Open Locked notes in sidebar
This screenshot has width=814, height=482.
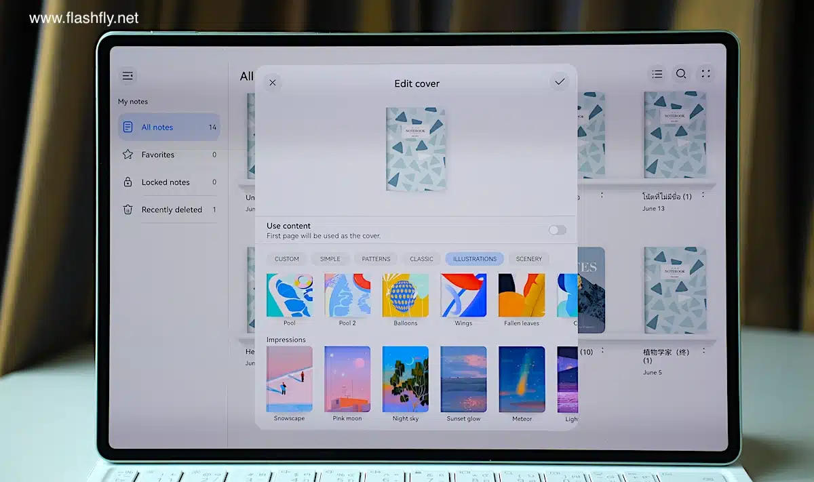pyautogui.click(x=165, y=182)
